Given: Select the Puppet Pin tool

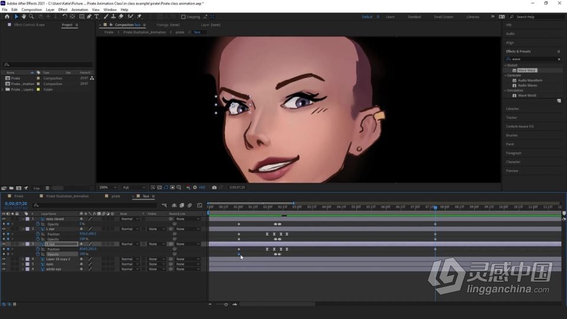Looking at the screenshot, I should [x=139, y=17].
